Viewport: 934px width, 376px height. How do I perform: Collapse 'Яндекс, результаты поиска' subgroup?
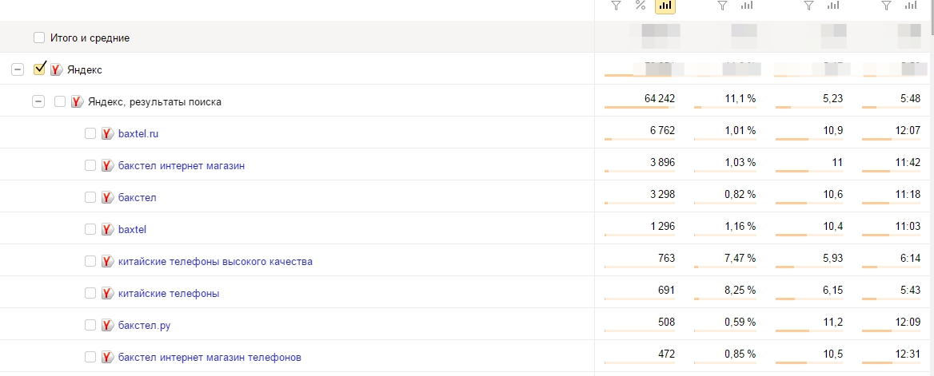tap(38, 101)
